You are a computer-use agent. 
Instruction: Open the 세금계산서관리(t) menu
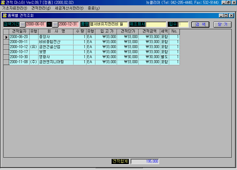[69, 8]
